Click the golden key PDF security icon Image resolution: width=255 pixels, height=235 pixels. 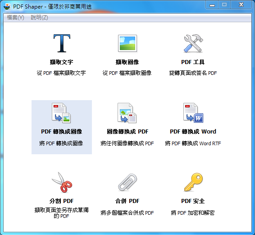click(193, 182)
